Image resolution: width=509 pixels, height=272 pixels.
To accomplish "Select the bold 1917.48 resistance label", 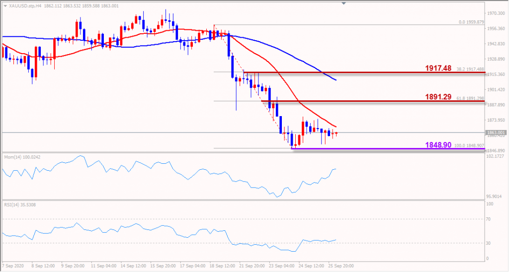I will click(x=438, y=68).
